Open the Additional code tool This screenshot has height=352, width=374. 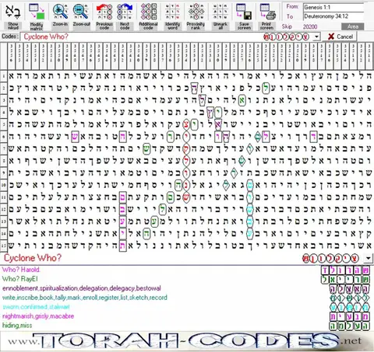(148, 12)
